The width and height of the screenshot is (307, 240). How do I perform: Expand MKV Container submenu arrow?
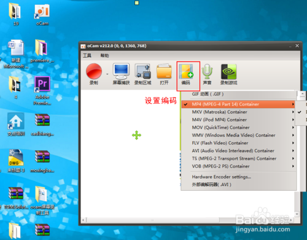(293, 112)
